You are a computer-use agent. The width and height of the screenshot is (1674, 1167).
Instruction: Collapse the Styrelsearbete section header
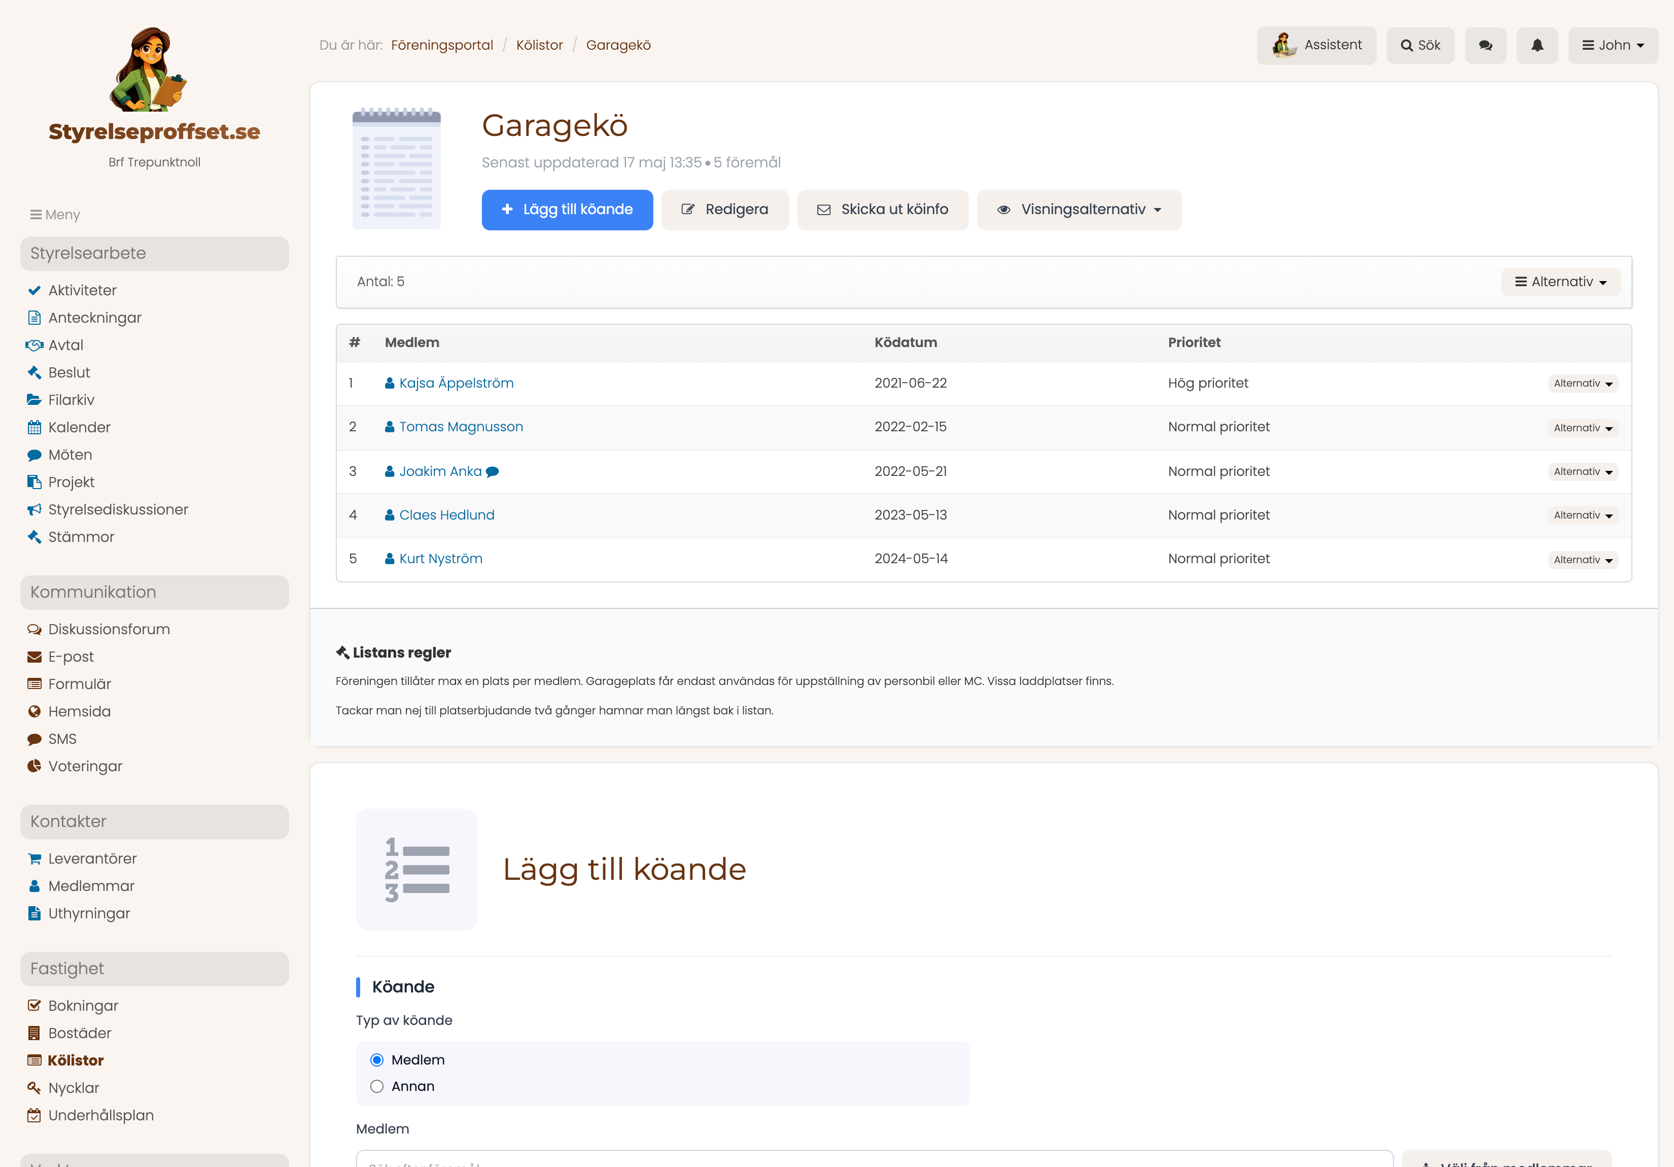point(155,254)
